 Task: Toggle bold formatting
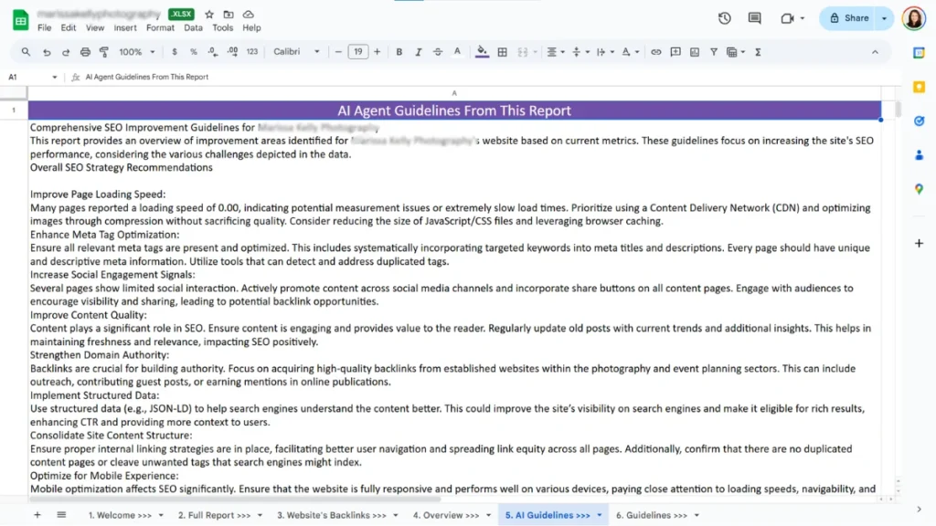coord(399,52)
